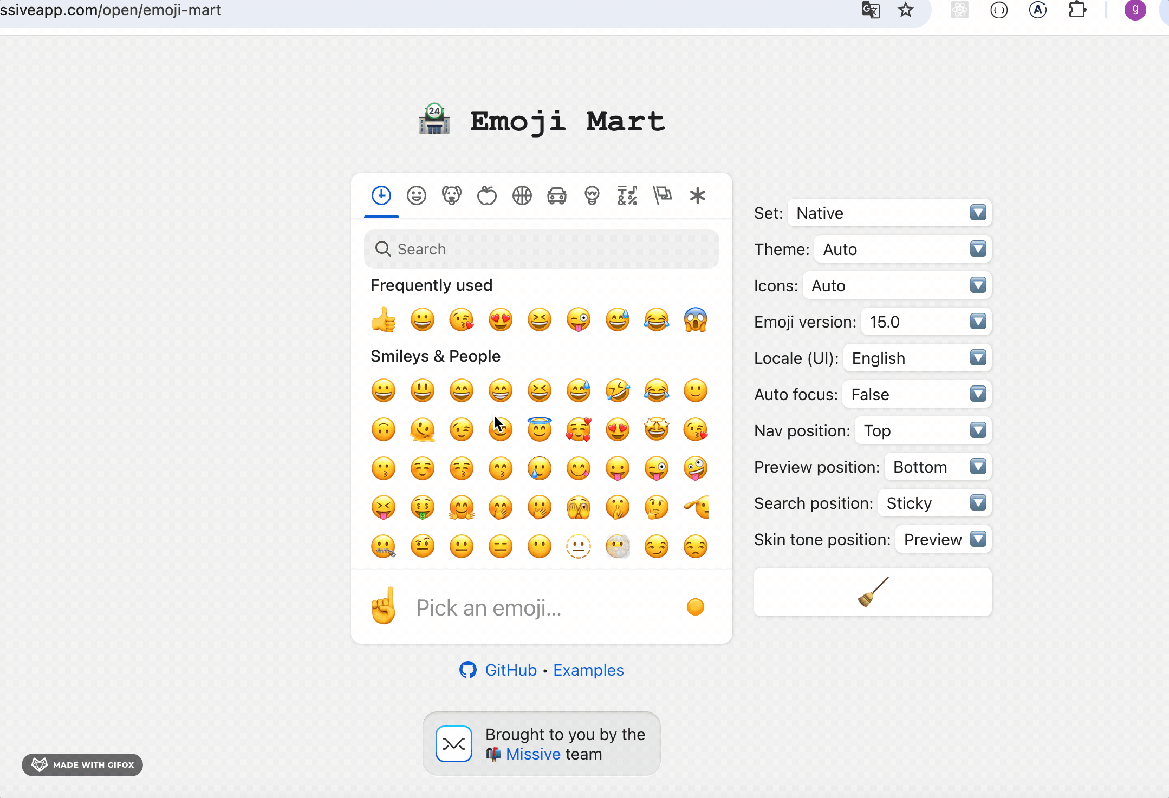Click the yellow skin tone selector

pos(695,607)
